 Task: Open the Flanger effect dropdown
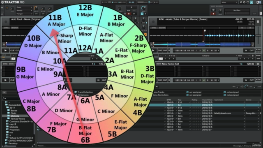[24, 14]
